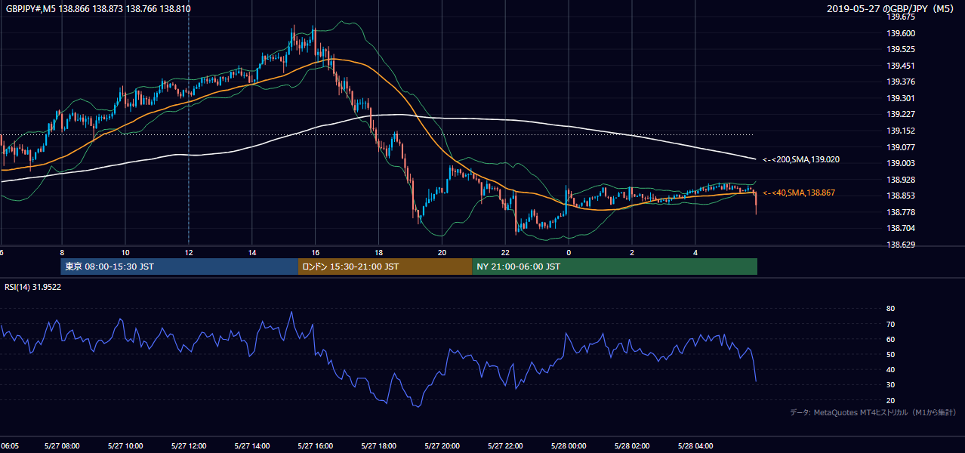Click the 5/27 20:00 date axis label

(442, 446)
